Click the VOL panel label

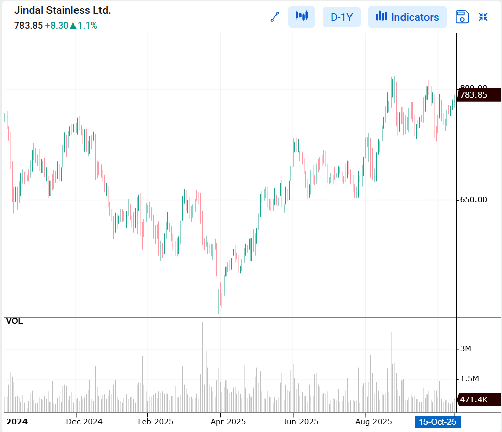pyautogui.click(x=14, y=321)
